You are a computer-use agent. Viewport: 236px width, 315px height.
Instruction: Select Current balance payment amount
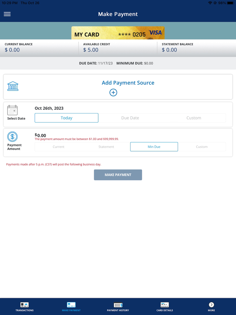click(x=58, y=147)
